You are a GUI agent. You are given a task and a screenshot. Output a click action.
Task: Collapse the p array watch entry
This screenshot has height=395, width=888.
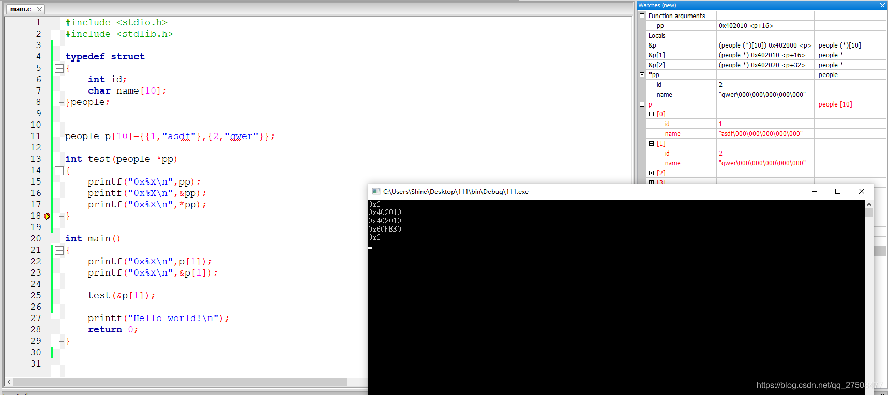click(x=642, y=104)
